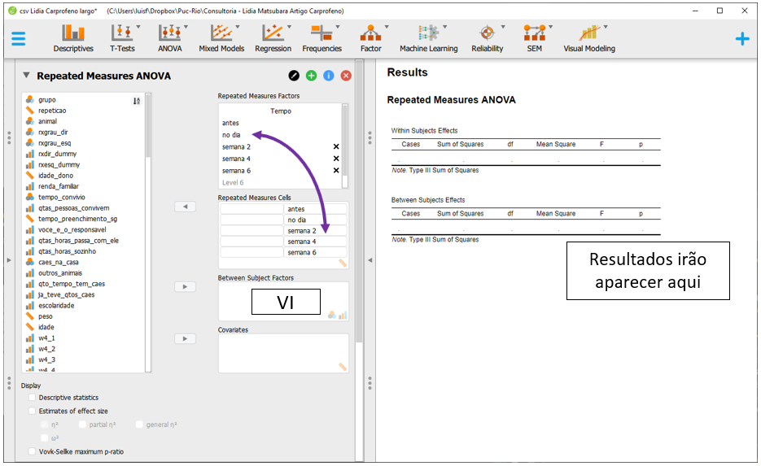The width and height of the screenshot is (761, 466).
Task: Enable Descriptive statistics checkbox
Action: (x=33, y=398)
